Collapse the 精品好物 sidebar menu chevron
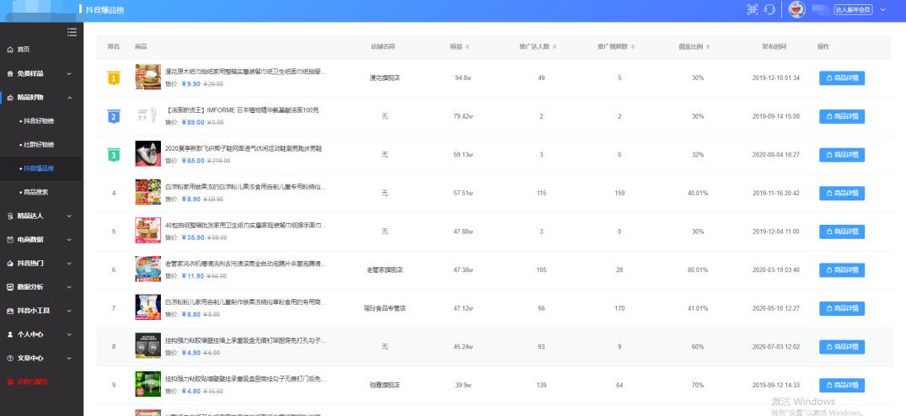This screenshot has height=416, width=906. click(x=69, y=98)
